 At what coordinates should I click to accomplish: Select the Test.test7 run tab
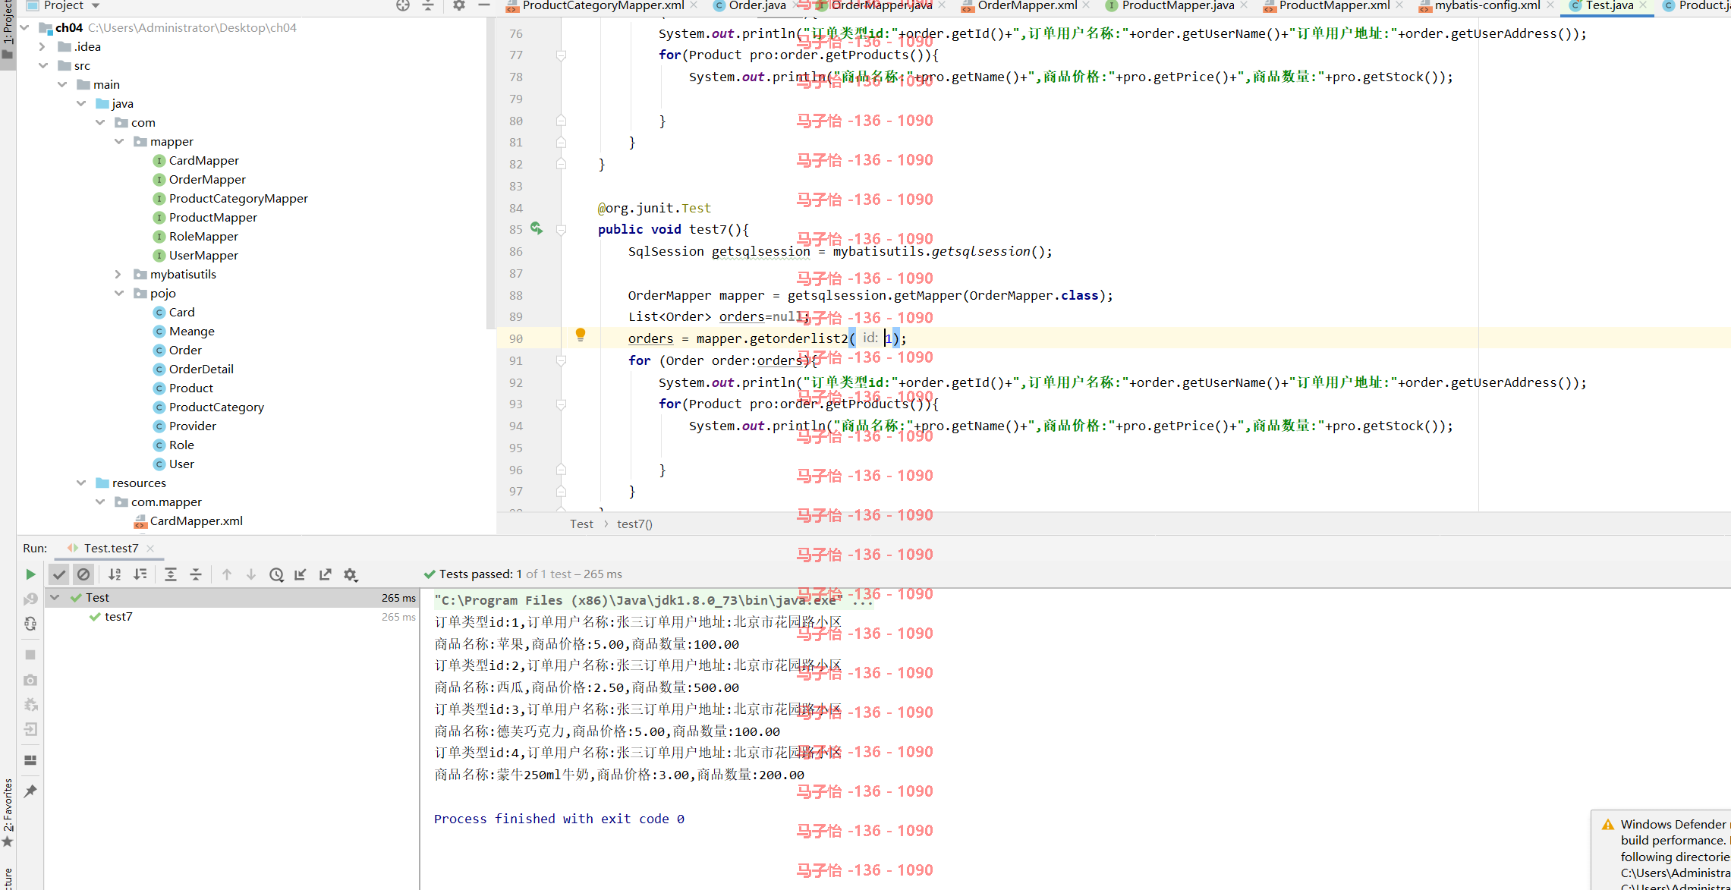coord(111,548)
